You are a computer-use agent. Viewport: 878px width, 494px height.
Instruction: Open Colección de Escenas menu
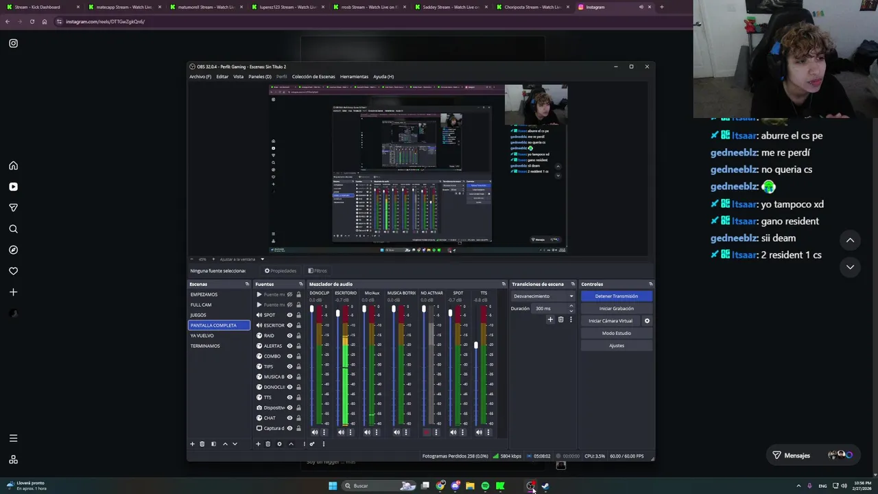pos(313,76)
